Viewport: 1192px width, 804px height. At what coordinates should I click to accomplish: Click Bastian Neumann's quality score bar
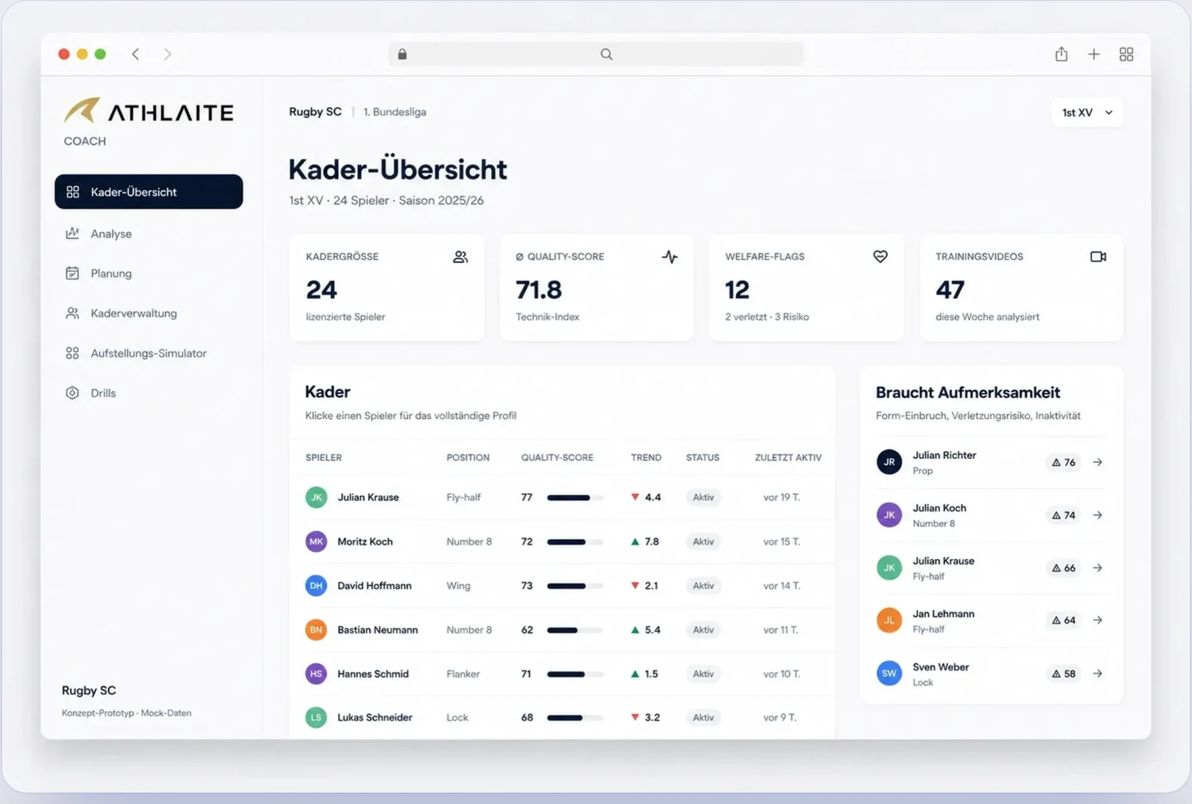[575, 630]
